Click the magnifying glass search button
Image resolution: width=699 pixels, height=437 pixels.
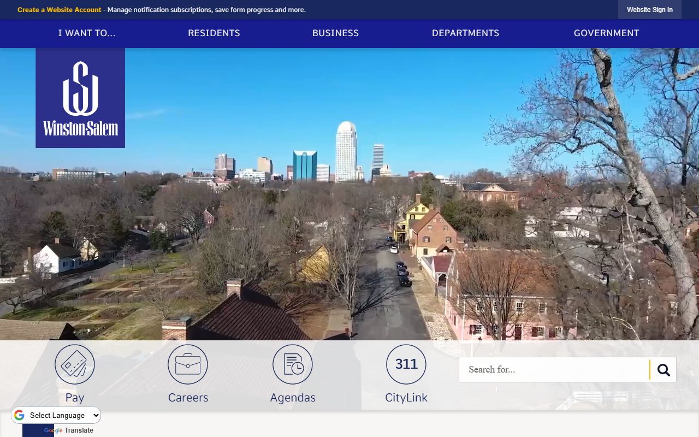tap(664, 370)
